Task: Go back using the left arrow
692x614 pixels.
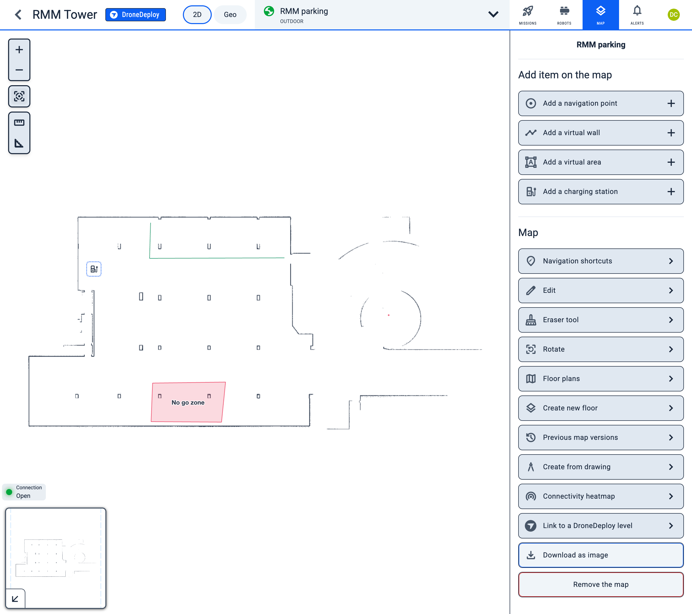Action: click(18, 14)
